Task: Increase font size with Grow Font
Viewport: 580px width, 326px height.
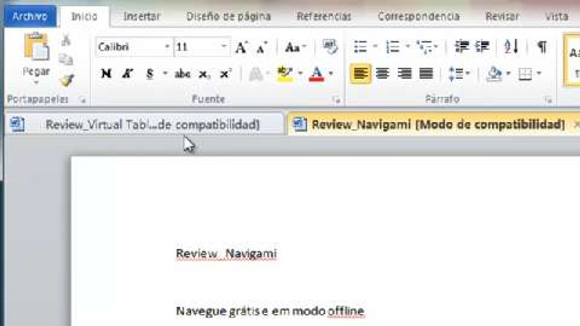Action: (x=242, y=47)
